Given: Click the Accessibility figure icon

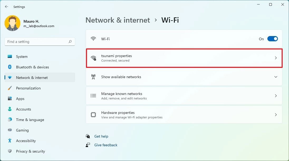Looking at the screenshot, I should point(10,140).
